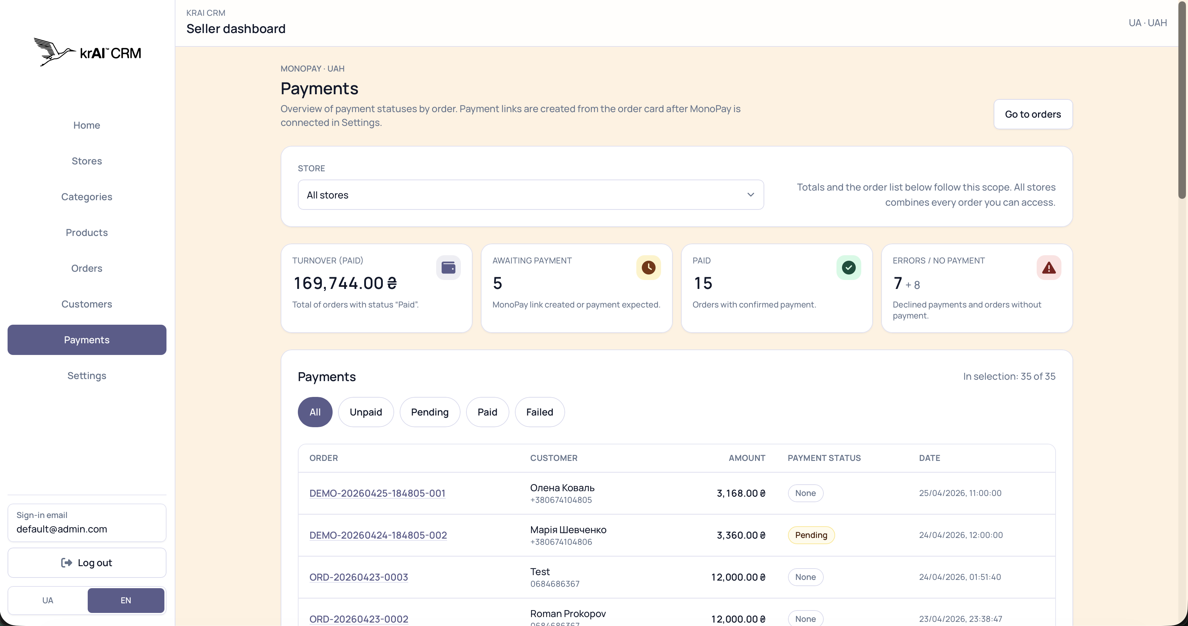Filter payments by Pending
This screenshot has height=626, width=1188.
point(430,412)
